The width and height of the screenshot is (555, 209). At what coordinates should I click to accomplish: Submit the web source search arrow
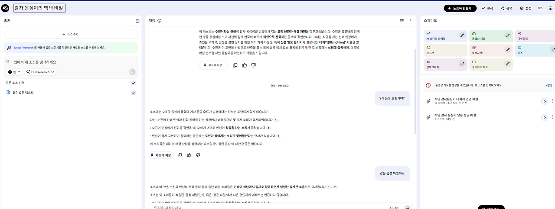click(x=132, y=72)
